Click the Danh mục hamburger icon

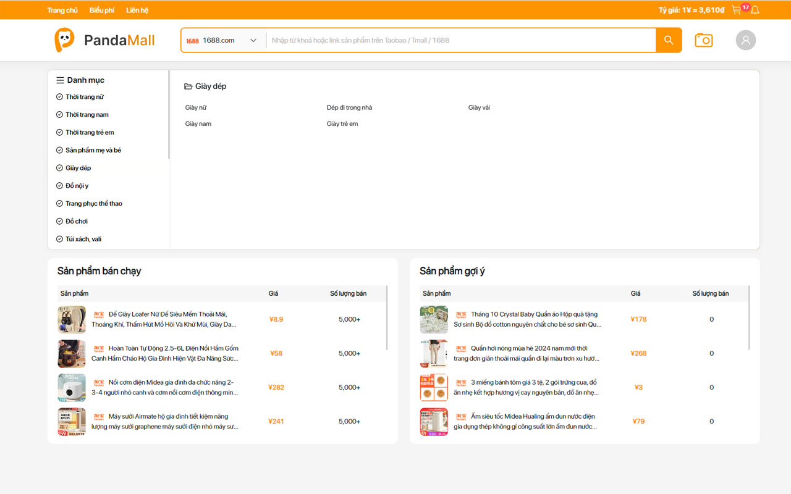61,80
